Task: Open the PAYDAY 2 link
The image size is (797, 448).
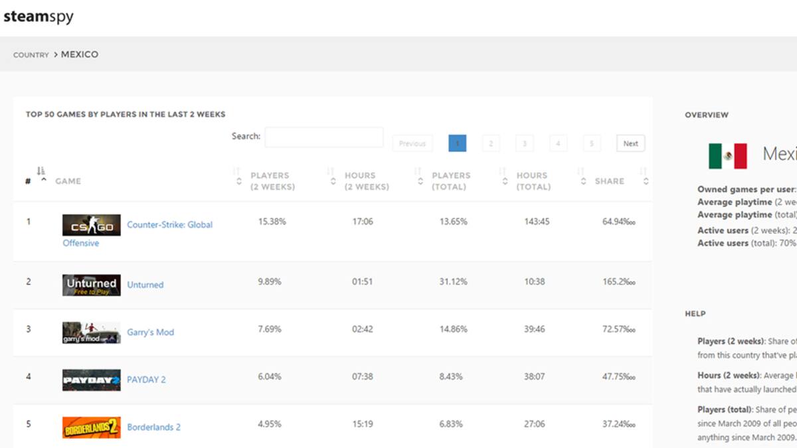Action: click(x=147, y=380)
